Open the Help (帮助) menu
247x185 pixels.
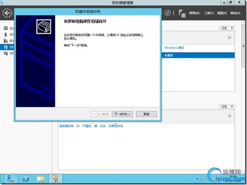[235, 13]
